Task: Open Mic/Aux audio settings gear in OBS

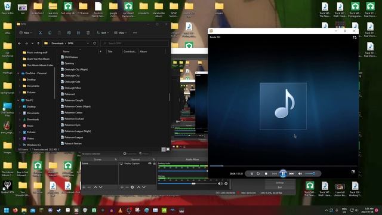Action: pyautogui.click(x=226, y=183)
